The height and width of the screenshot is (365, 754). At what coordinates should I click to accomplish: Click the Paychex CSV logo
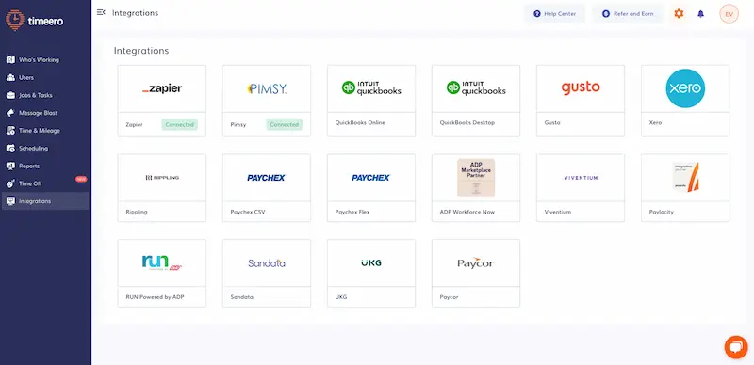point(267,178)
